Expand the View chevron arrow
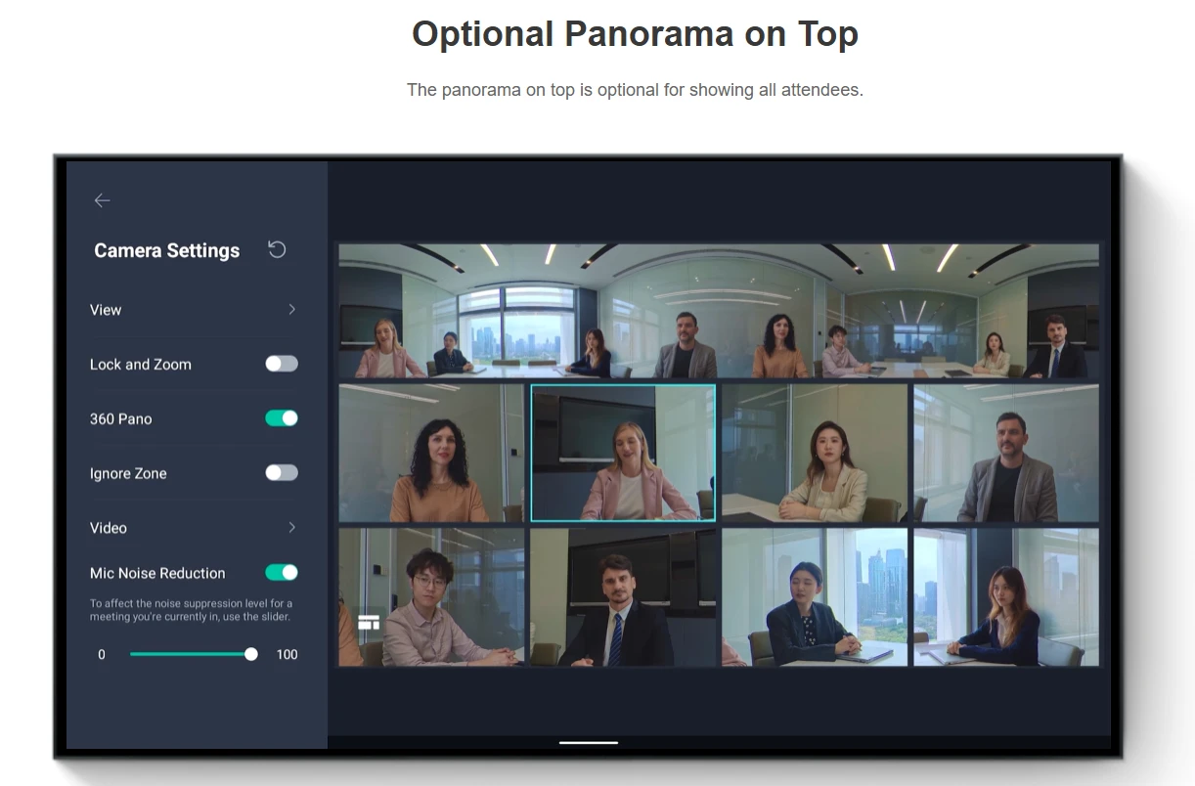Image resolution: width=1195 pixels, height=786 pixels. [291, 310]
